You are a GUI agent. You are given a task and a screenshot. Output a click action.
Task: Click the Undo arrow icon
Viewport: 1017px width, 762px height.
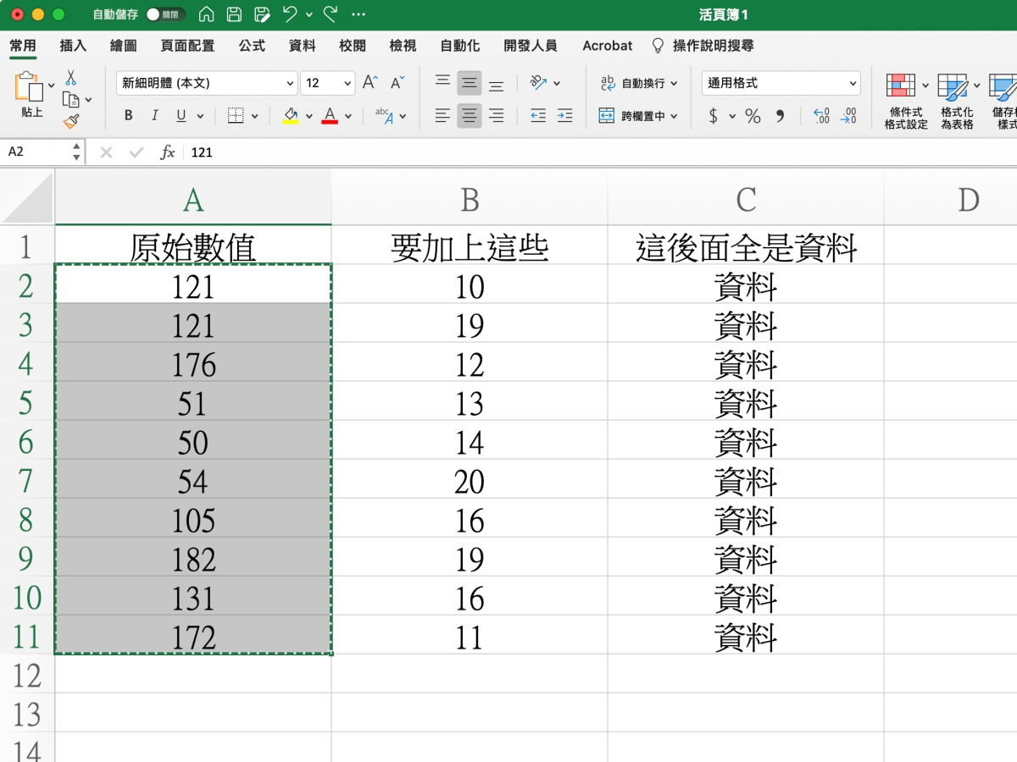290,14
